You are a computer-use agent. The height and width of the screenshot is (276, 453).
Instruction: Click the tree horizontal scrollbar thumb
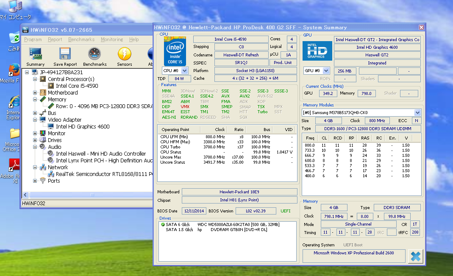pos(92,195)
